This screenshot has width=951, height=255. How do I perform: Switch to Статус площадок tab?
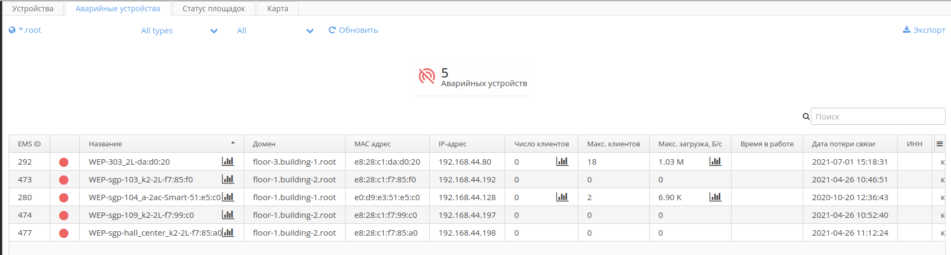click(213, 9)
